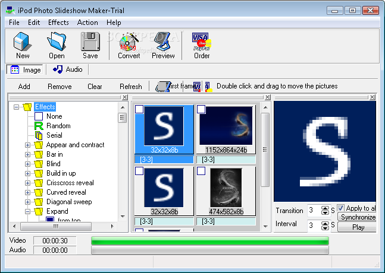Click the green video progress bar

click(209, 240)
